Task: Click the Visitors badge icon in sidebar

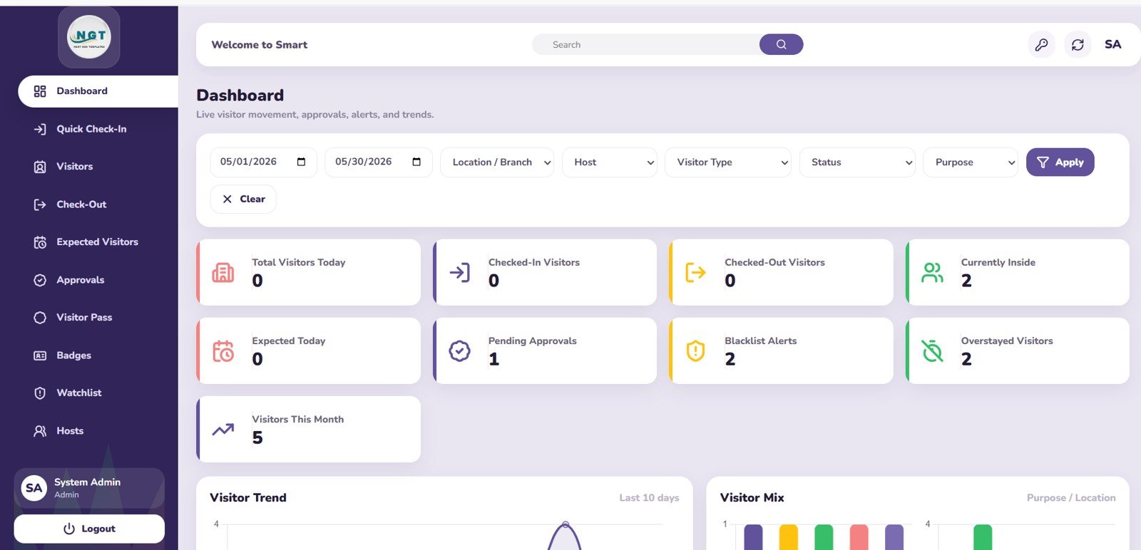Action: (40, 167)
